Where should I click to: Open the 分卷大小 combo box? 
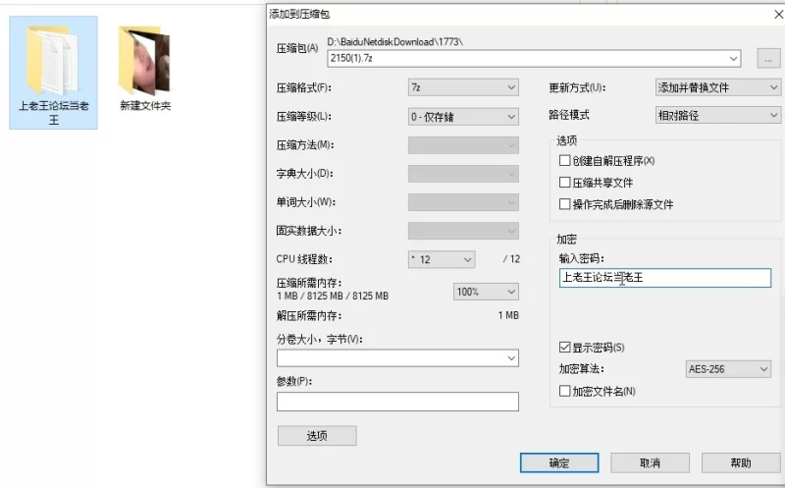pos(397,358)
